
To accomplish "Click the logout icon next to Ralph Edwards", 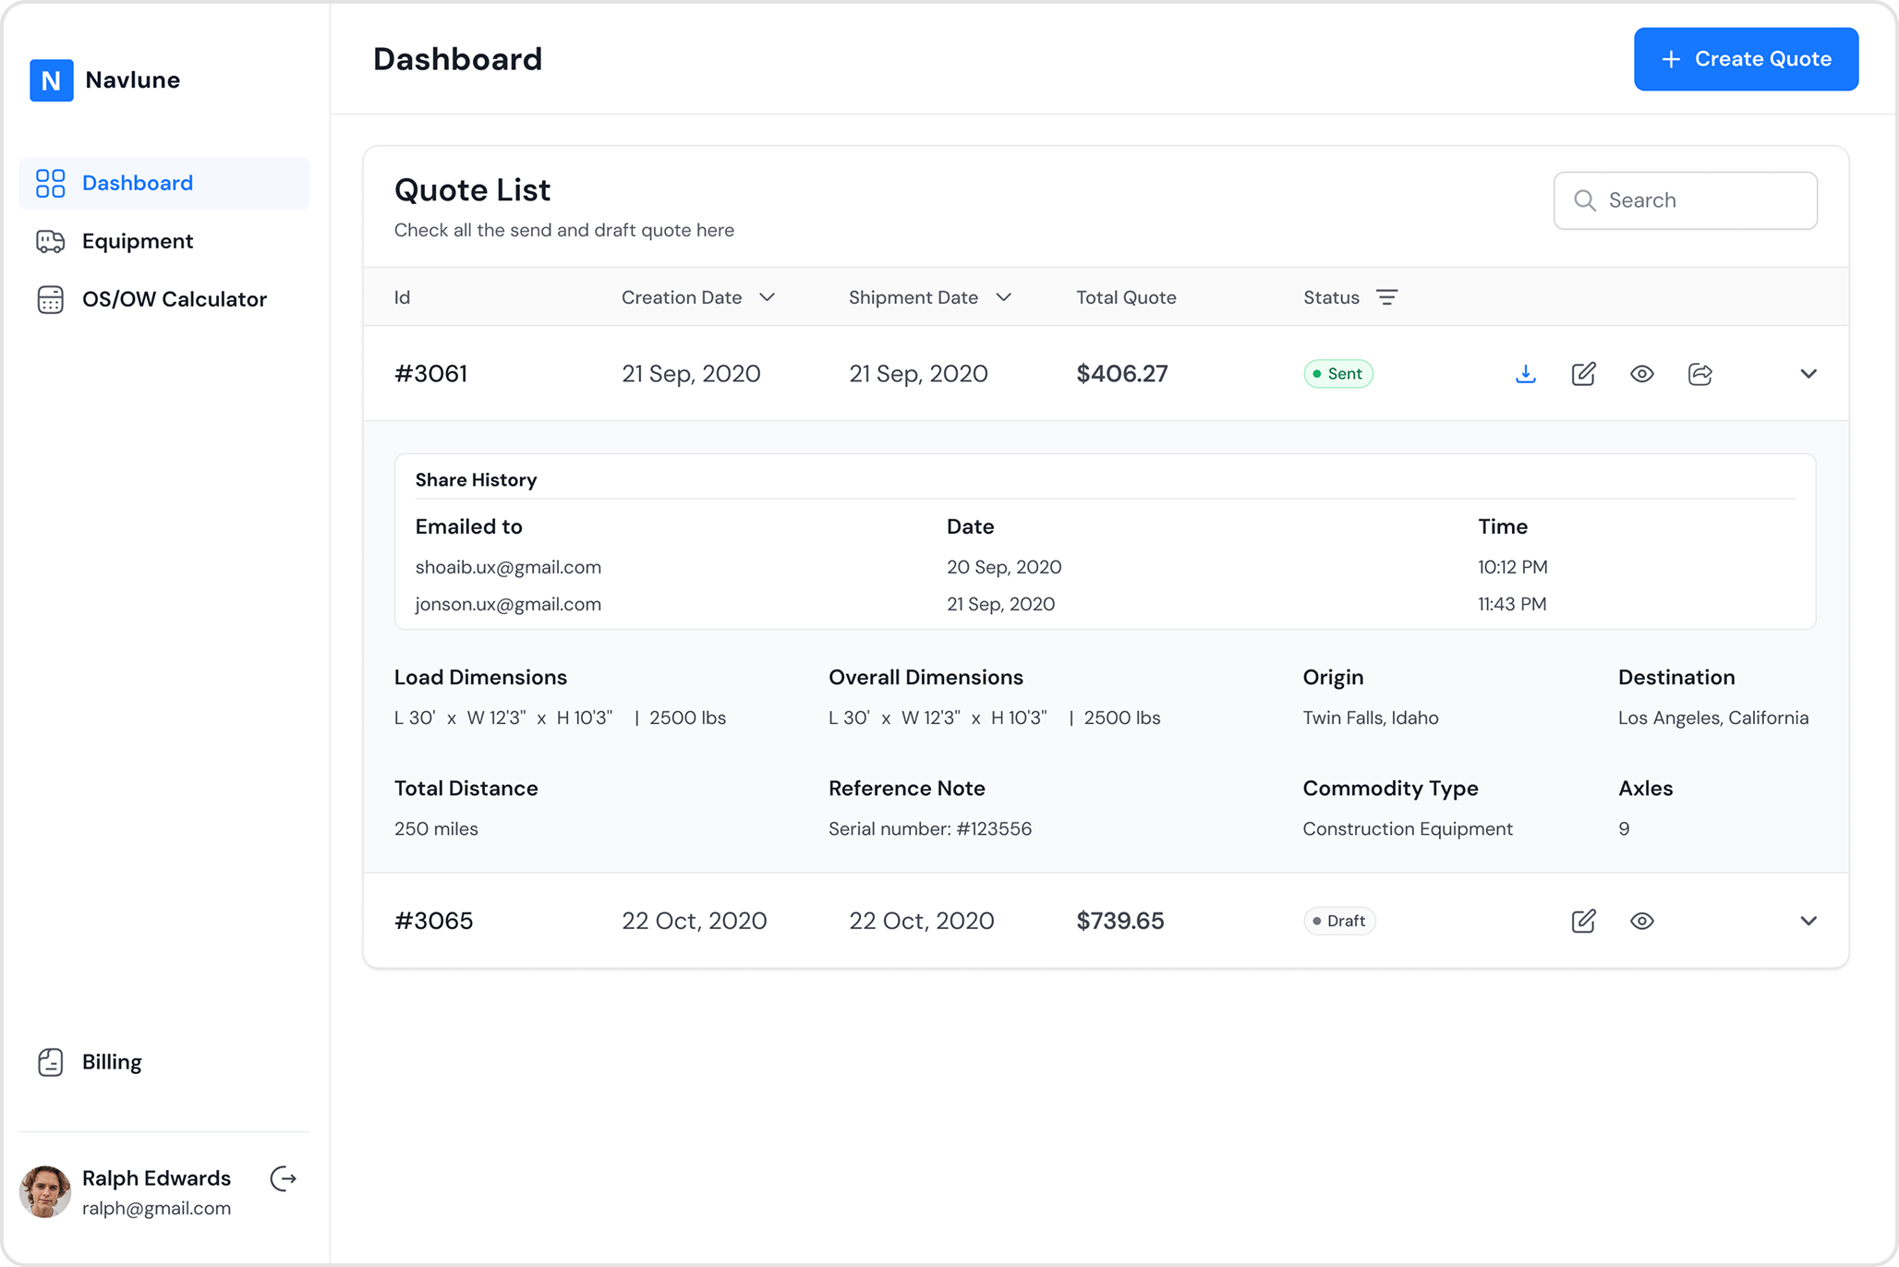I will [283, 1179].
